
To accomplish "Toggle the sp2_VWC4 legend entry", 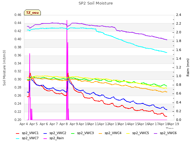I will click(x=110, y=133).
